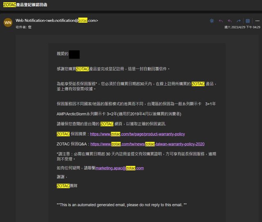Viewport: 262px width, 222px height.
Task: Click the marketing.apac@zotac.com email link
Action: (x=119, y=168)
